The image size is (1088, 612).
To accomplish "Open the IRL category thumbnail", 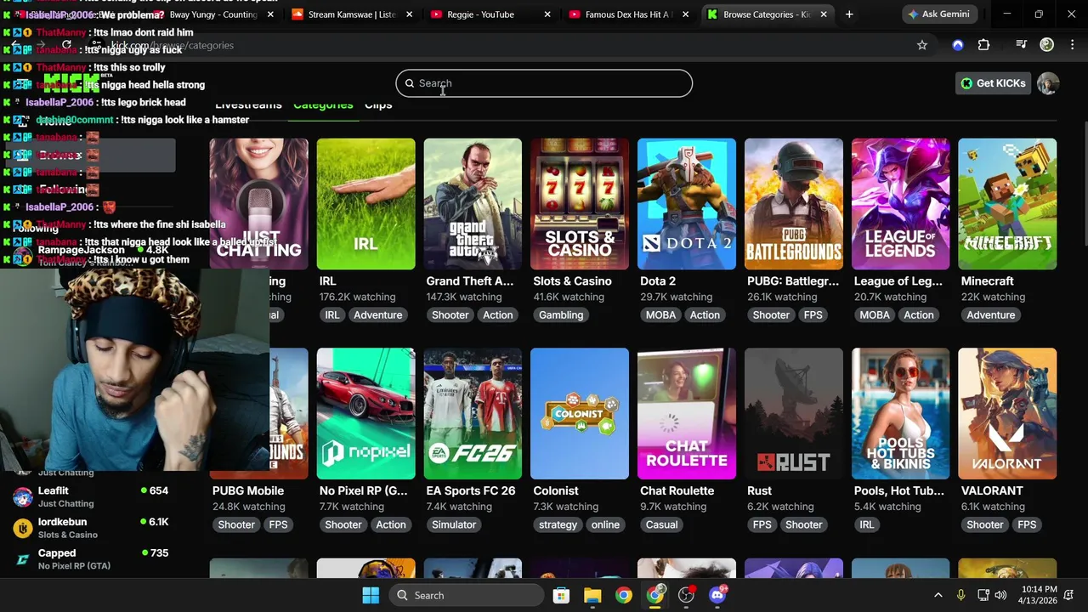I will click(x=365, y=204).
